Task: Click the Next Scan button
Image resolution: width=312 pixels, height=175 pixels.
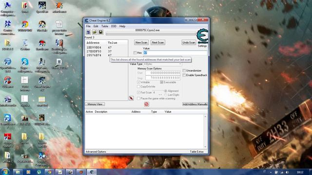Action: click(x=158, y=42)
